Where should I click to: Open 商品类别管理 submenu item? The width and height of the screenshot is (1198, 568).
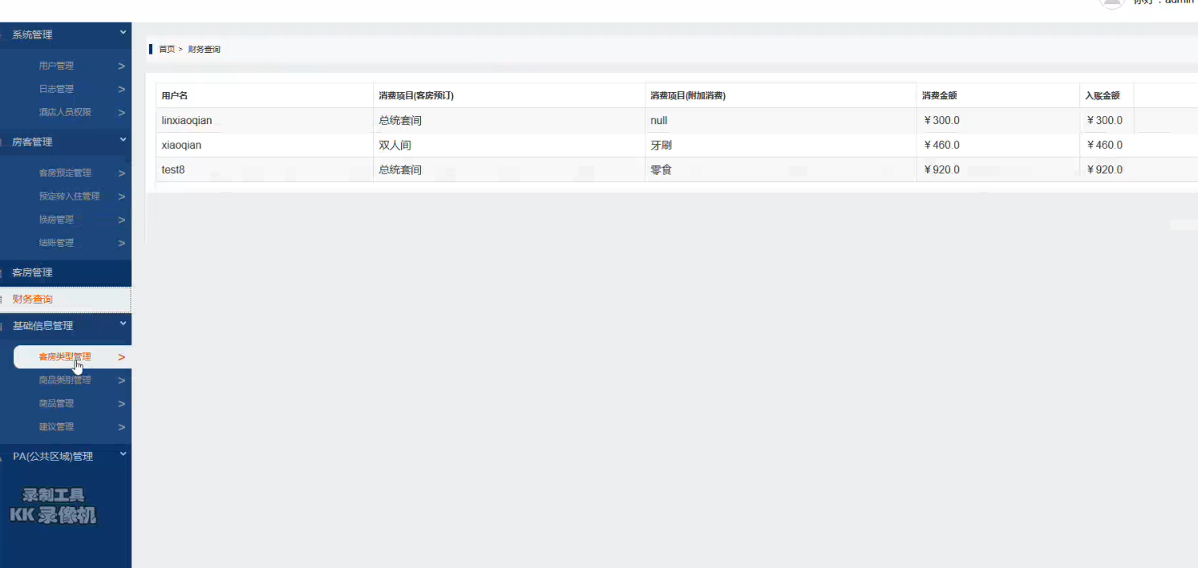(x=65, y=381)
